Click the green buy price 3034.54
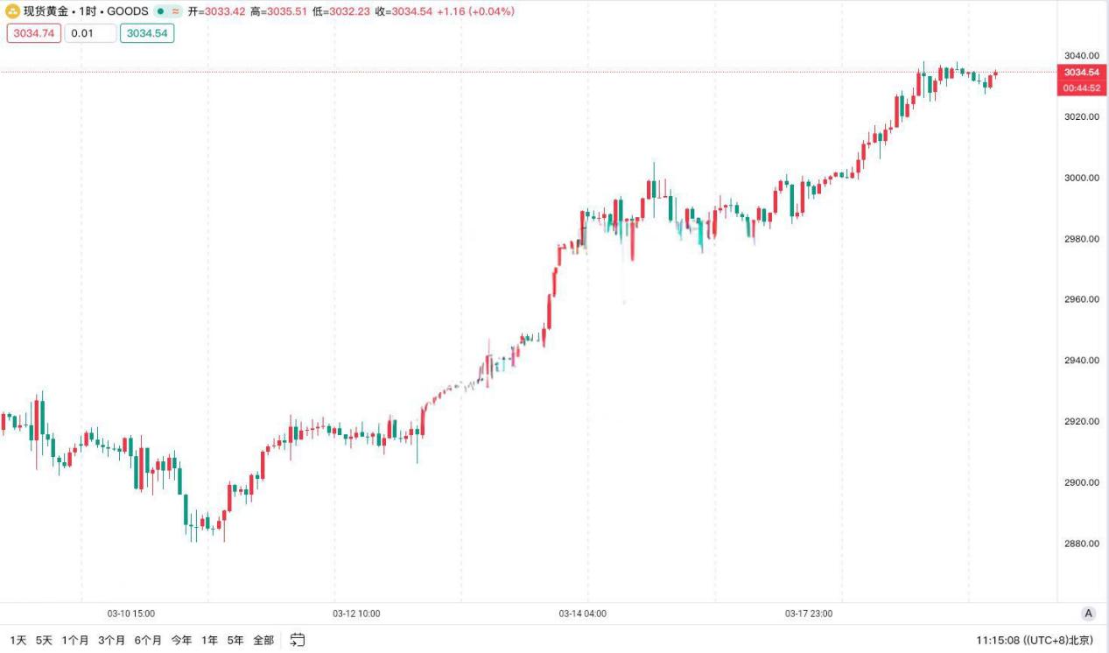This screenshot has height=653, width=1109. pyautogui.click(x=147, y=33)
